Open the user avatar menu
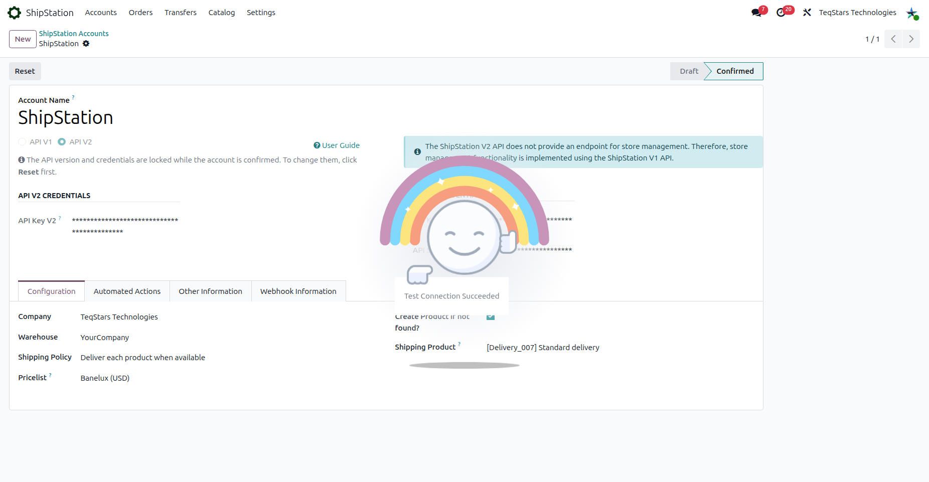The width and height of the screenshot is (929, 482). point(912,13)
